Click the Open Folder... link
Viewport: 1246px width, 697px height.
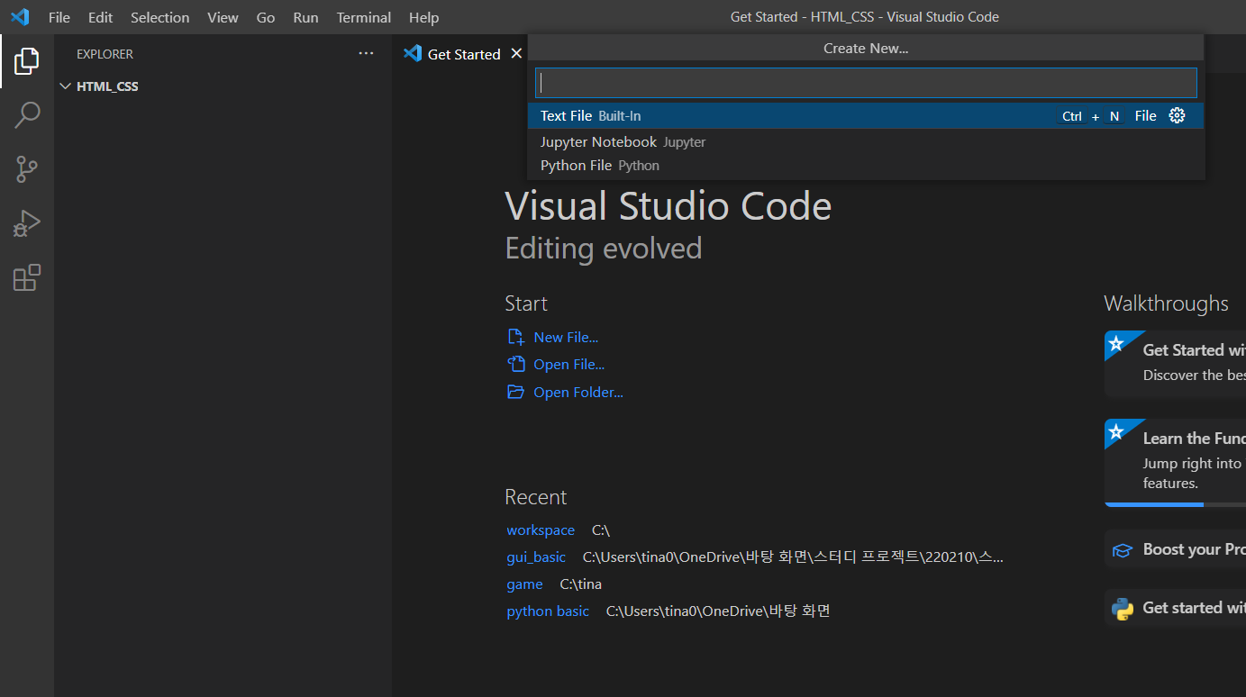pos(578,392)
